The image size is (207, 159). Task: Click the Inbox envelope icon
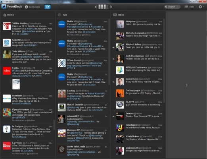point(115,15)
